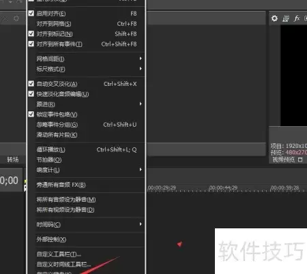Toggle 对齐到所有事件(T) option
The width and height of the screenshot is (307, 274).
(86, 44)
